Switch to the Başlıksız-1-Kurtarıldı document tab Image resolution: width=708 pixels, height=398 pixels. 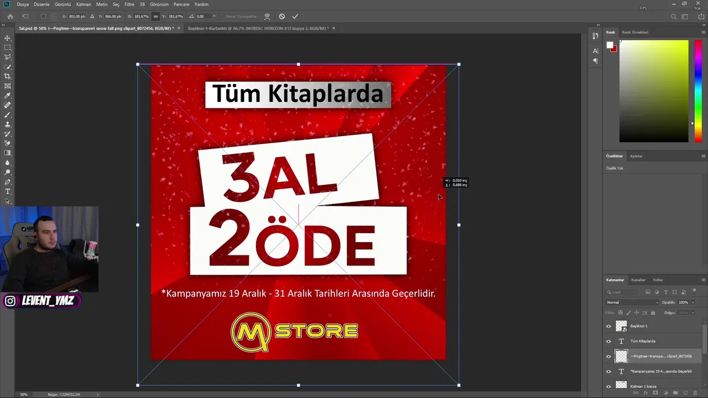(x=258, y=28)
